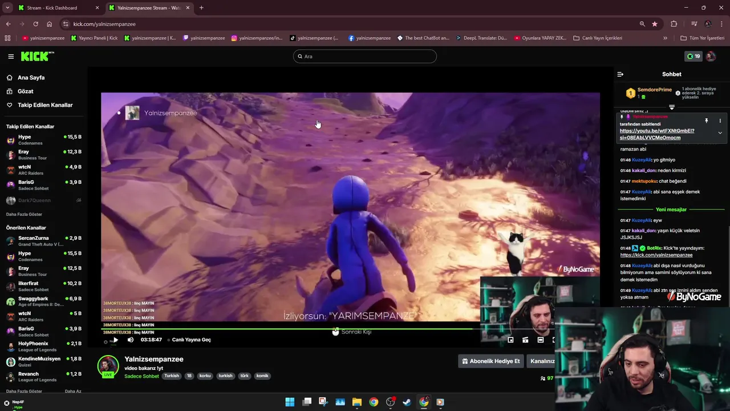Open SercanZurna recommended channel
The image size is (730, 411).
click(x=44, y=241)
